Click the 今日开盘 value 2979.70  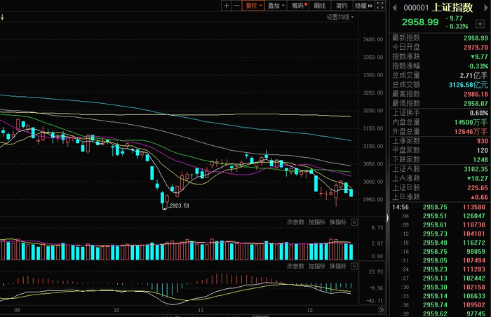tap(476, 47)
